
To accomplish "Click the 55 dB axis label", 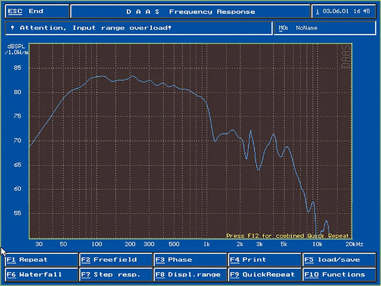I will click(x=17, y=213).
